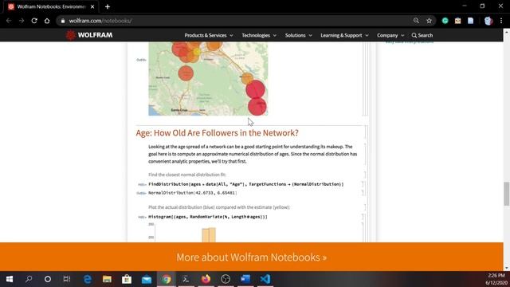Expand the Technologies menu
Image resolution: width=510 pixels, height=287 pixels.
point(259,35)
